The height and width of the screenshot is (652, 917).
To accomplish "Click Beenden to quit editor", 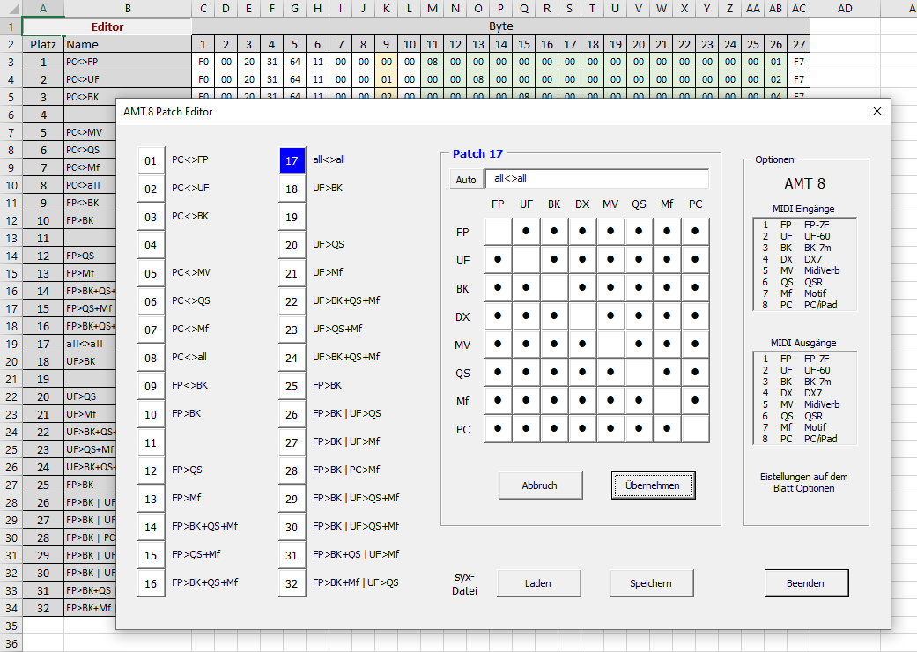I will [x=806, y=583].
